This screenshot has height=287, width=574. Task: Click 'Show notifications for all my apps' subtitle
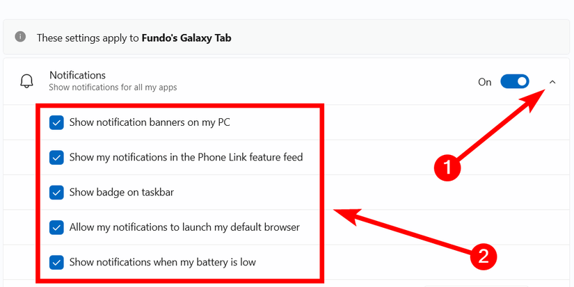(x=113, y=88)
